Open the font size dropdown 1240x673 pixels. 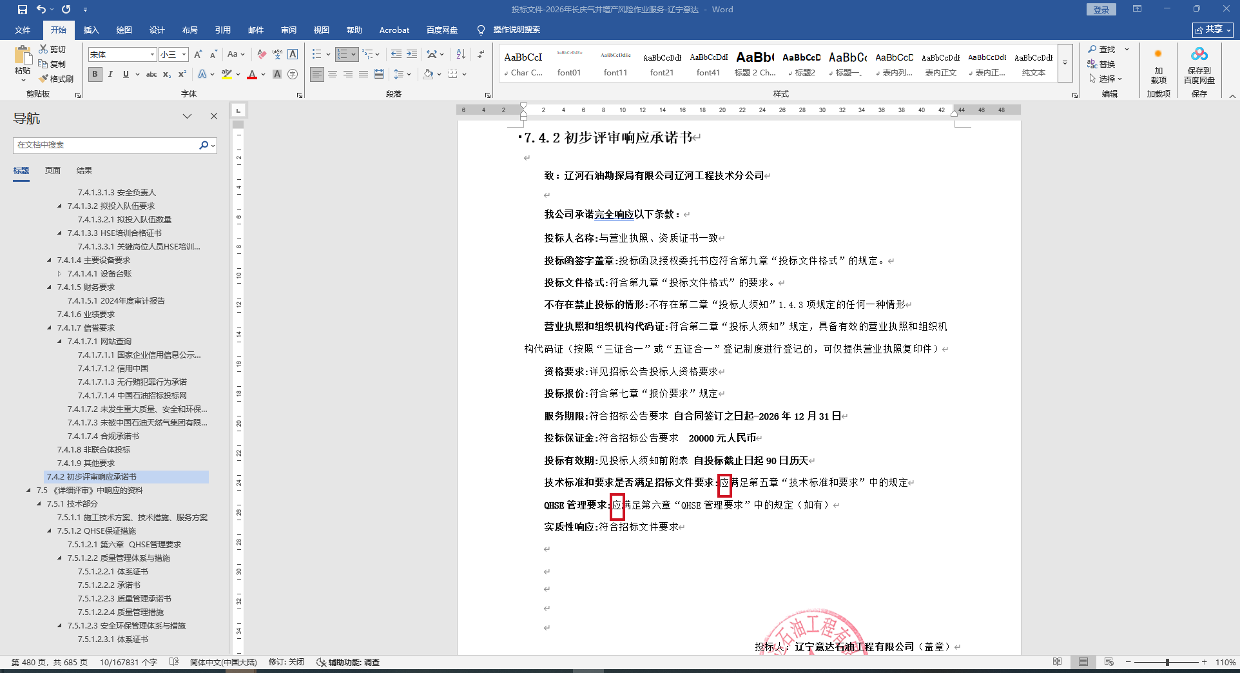coord(184,55)
